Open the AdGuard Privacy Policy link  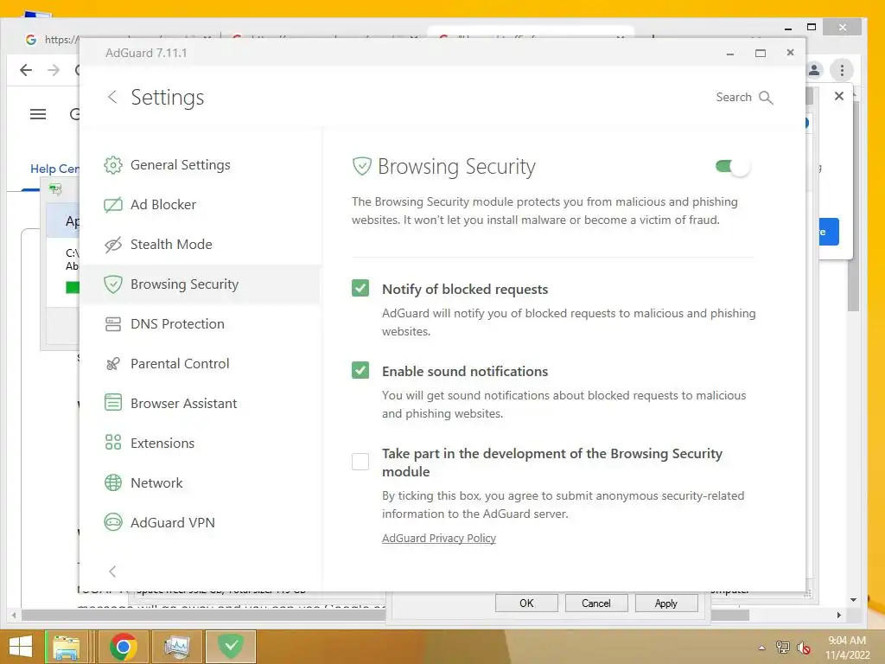[439, 538]
